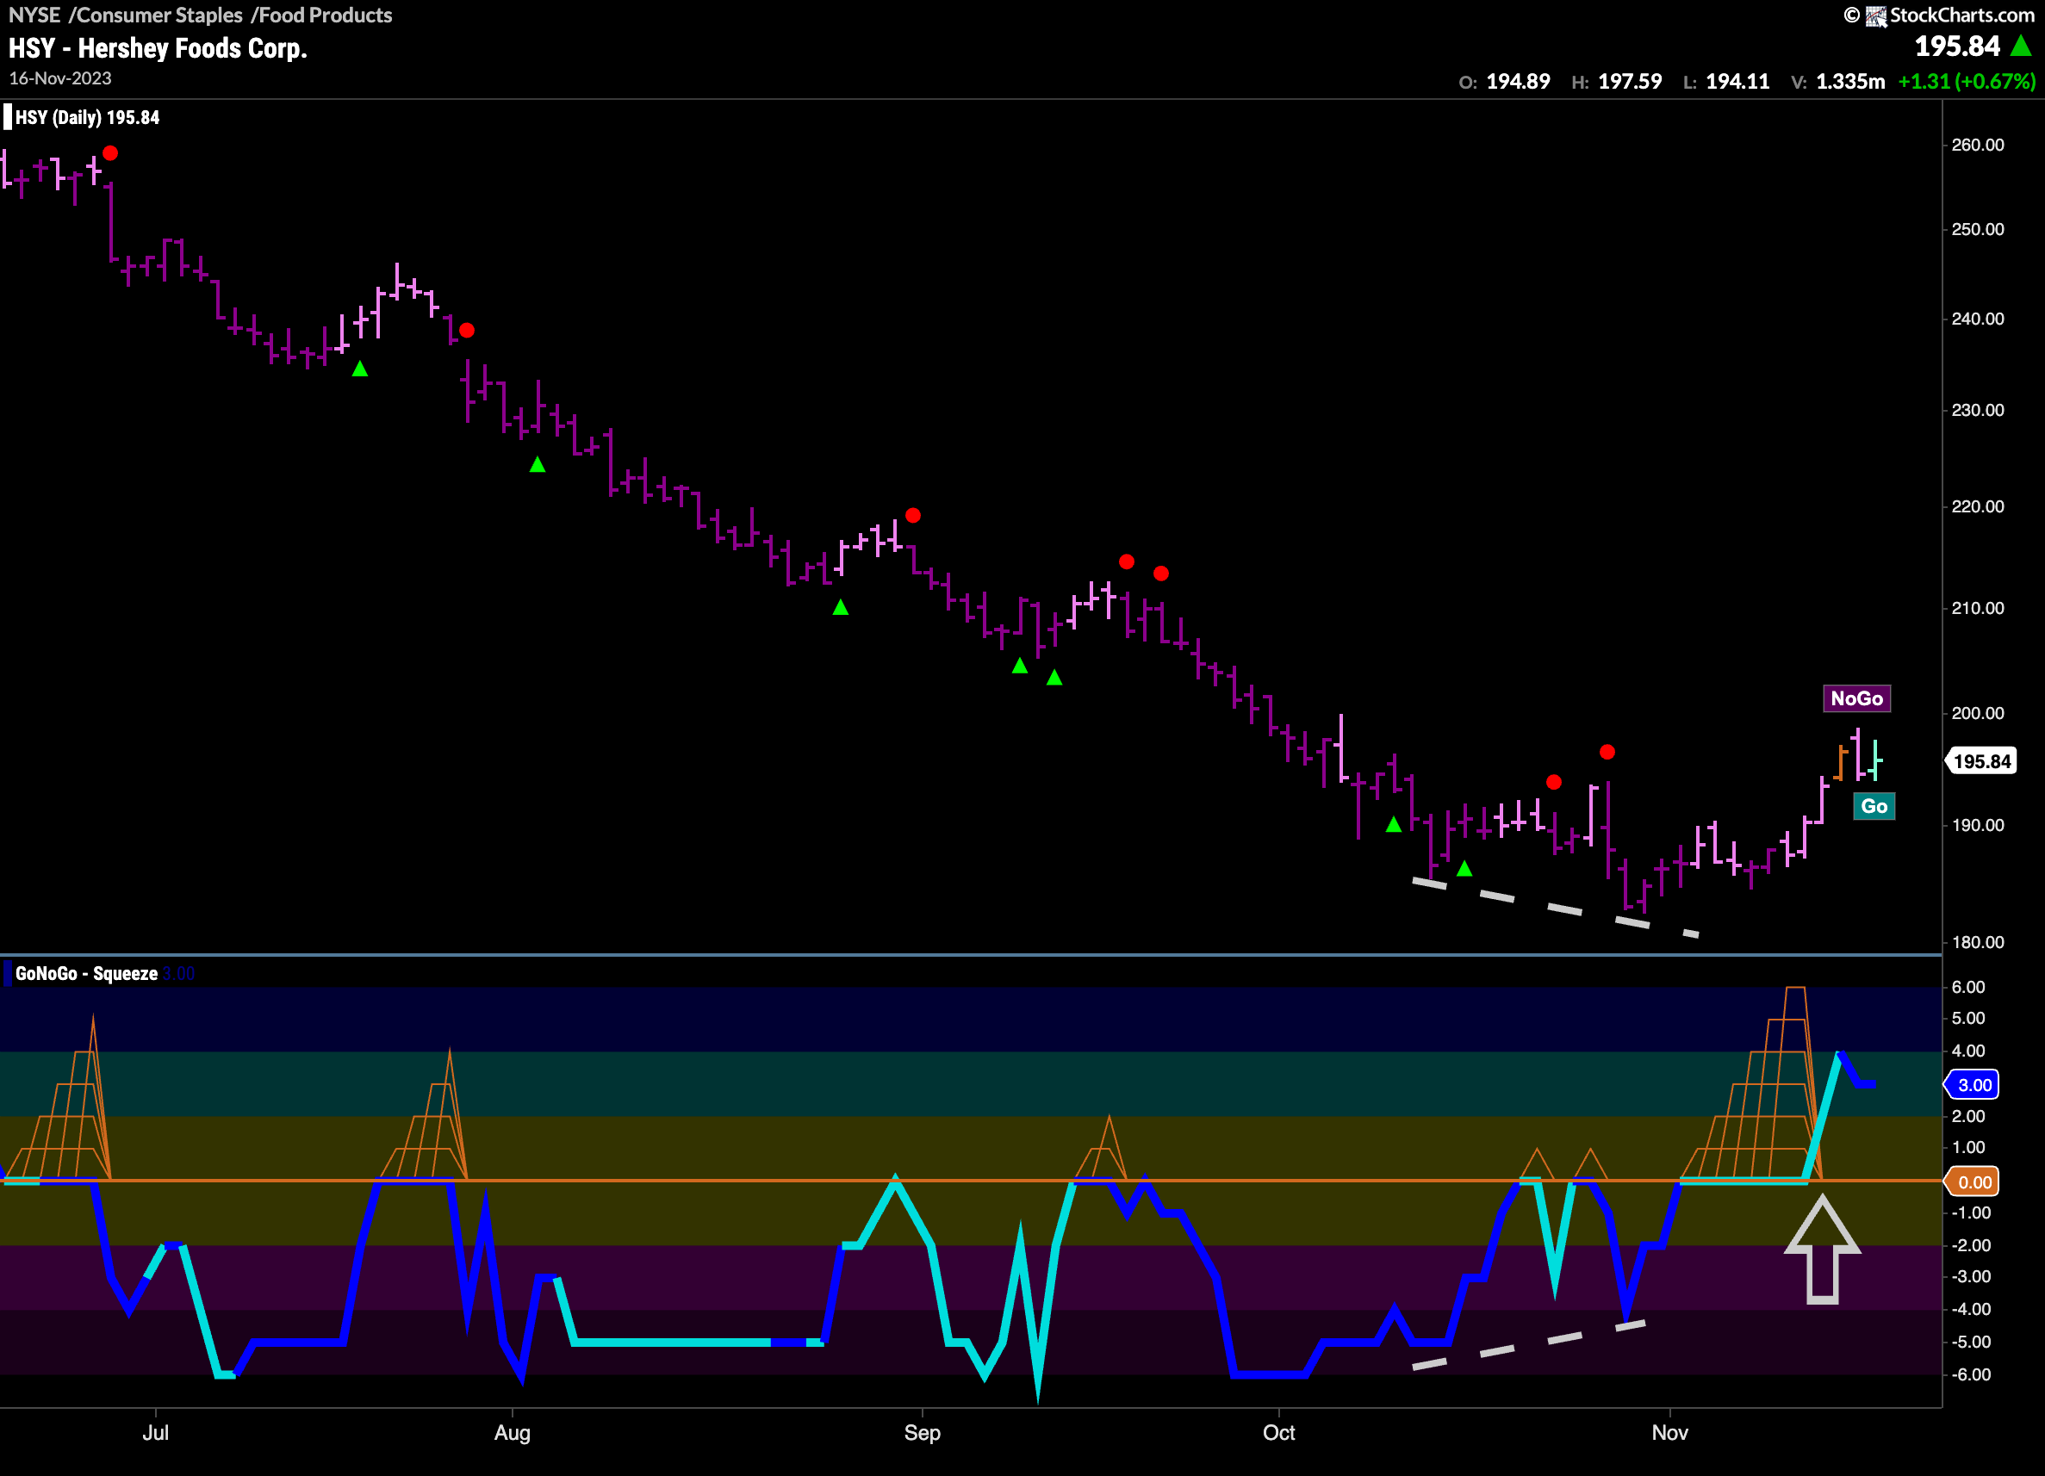Click the orange 0.00 zero-line value tag
This screenshot has height=1476, width=2045.
1974,1182
